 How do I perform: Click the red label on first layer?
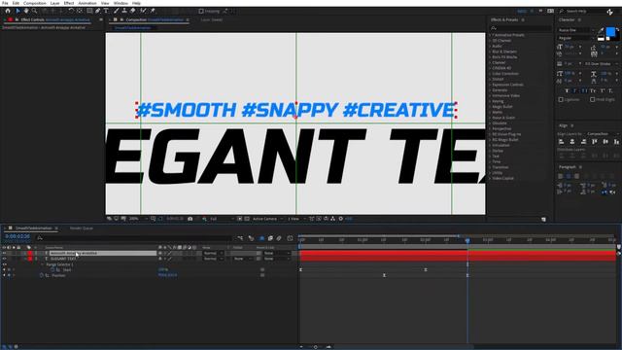[30, 253]
